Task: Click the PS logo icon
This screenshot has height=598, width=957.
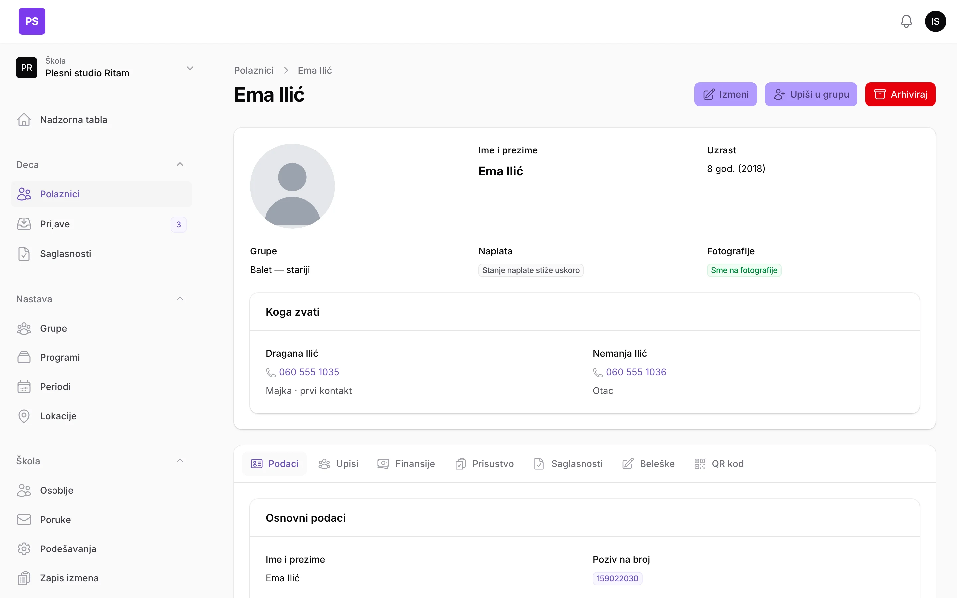Action: click(x=32, y=21)
